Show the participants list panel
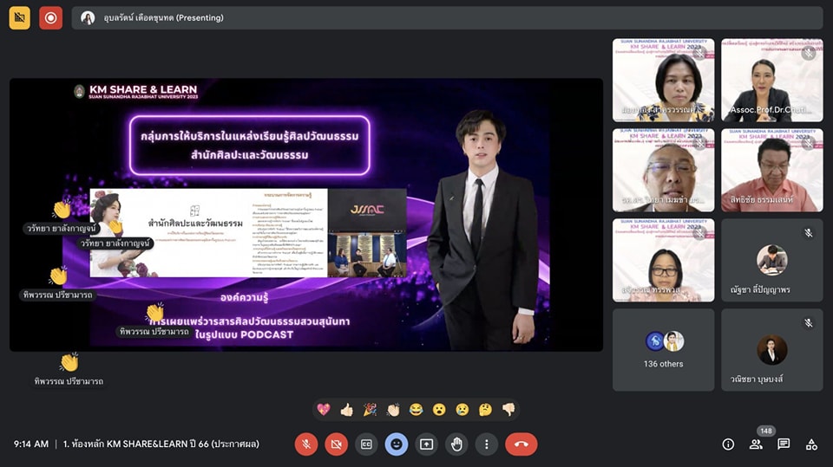Screen dimensions: 833x467 click(x=756, y=444)
